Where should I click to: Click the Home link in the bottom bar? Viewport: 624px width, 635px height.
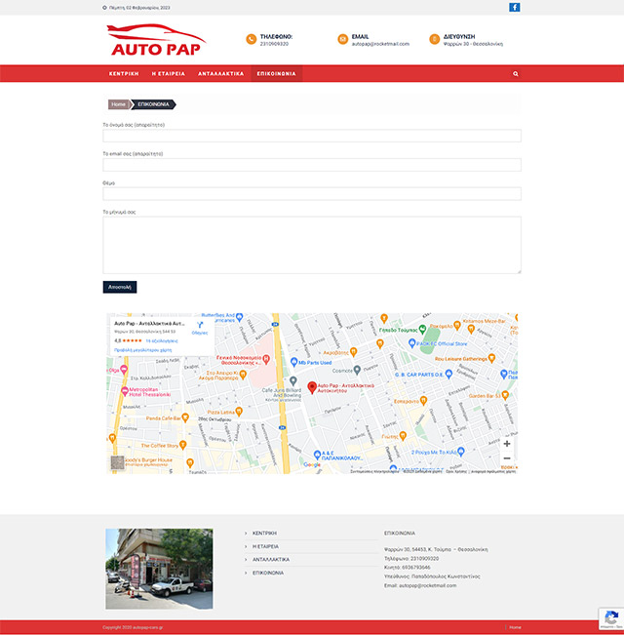[515, 627]
